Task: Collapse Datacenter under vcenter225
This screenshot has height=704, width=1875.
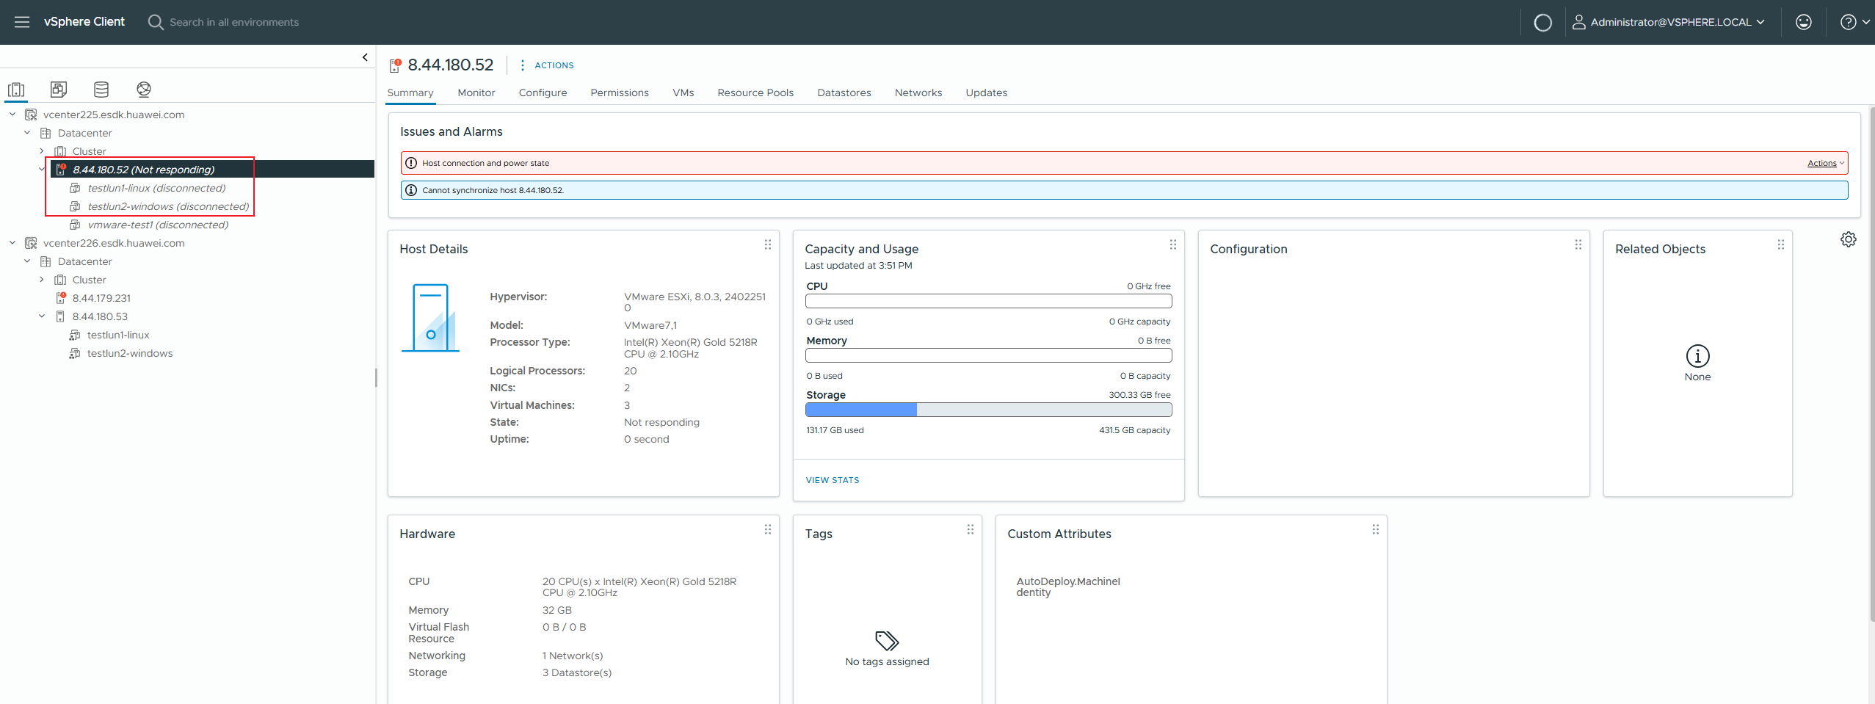Action: [27, 133]
